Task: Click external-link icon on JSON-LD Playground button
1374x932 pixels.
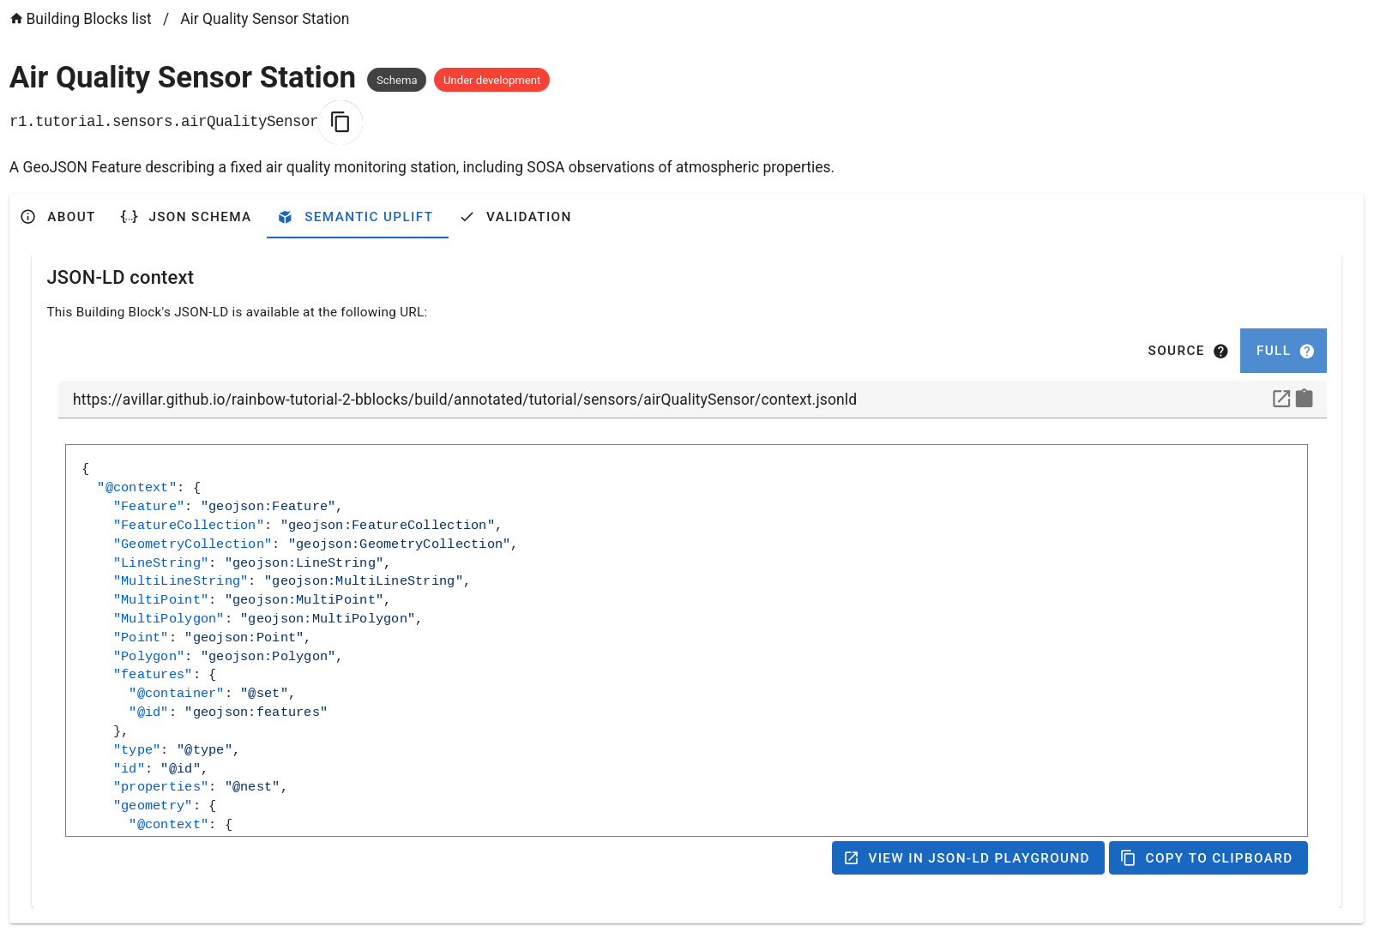Action: (850, 857)
